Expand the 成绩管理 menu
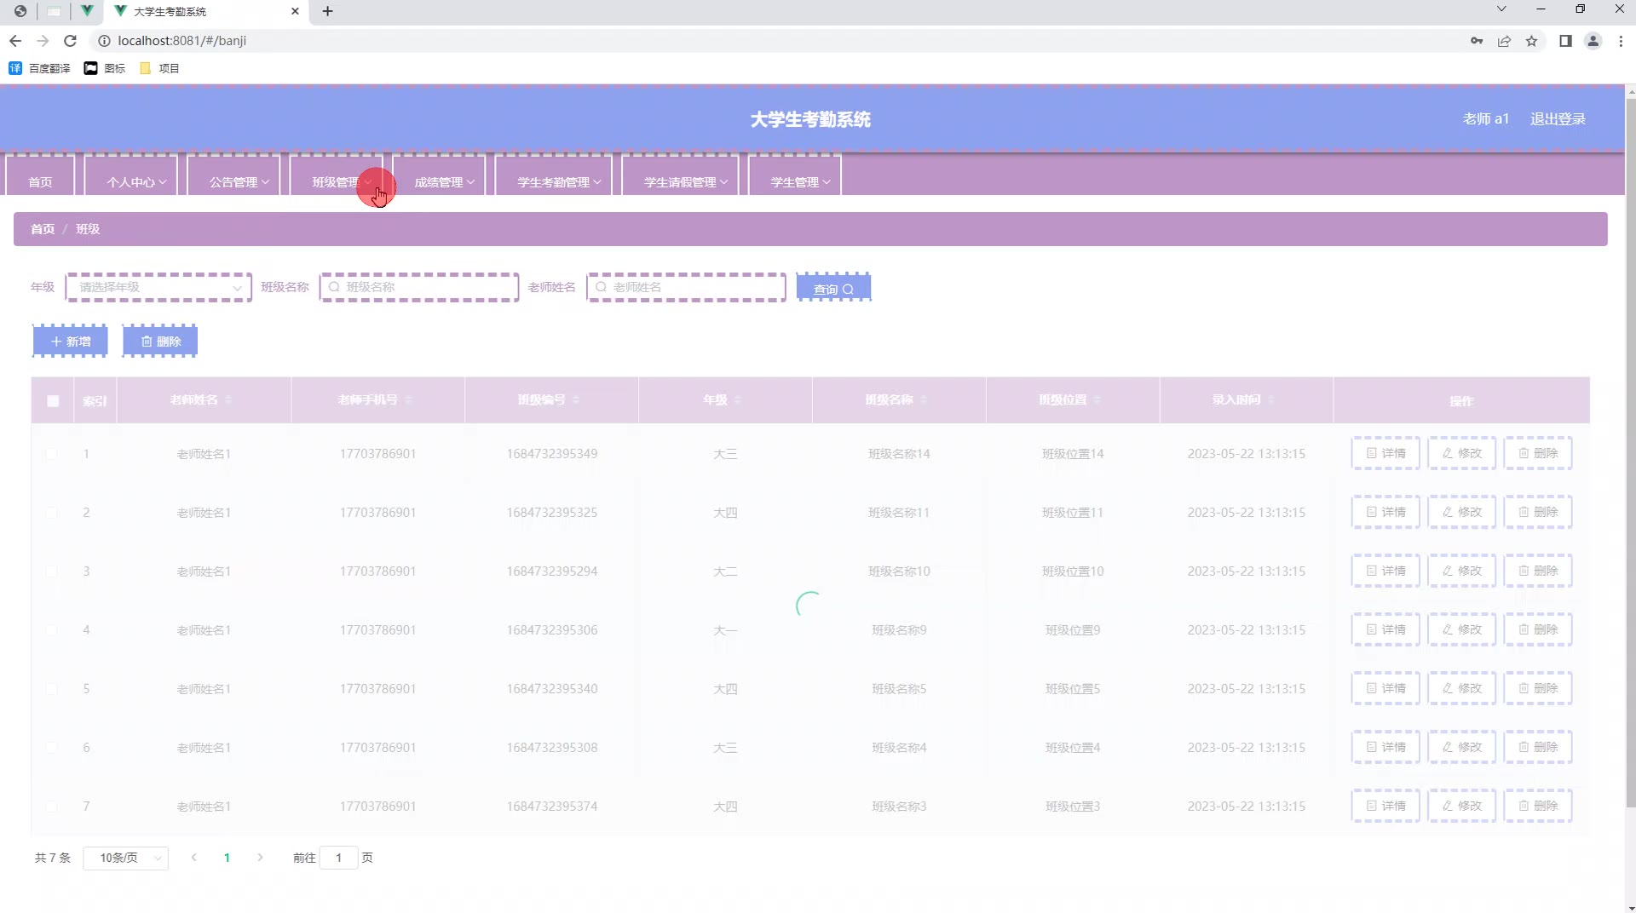Screen dimensions: 1636x913 pyautogui.click(x=440, y=176)
